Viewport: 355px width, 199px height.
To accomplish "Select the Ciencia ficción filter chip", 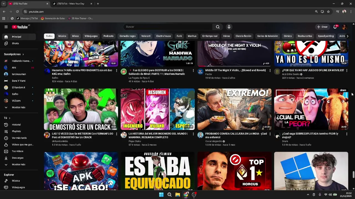I will point(244,36).
